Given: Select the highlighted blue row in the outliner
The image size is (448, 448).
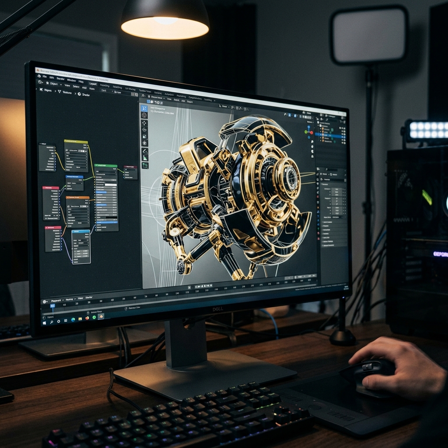Looking at the screenshot, I should 330,136.
